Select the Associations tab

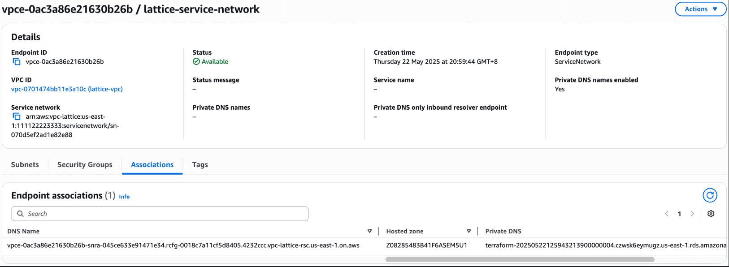152,164
